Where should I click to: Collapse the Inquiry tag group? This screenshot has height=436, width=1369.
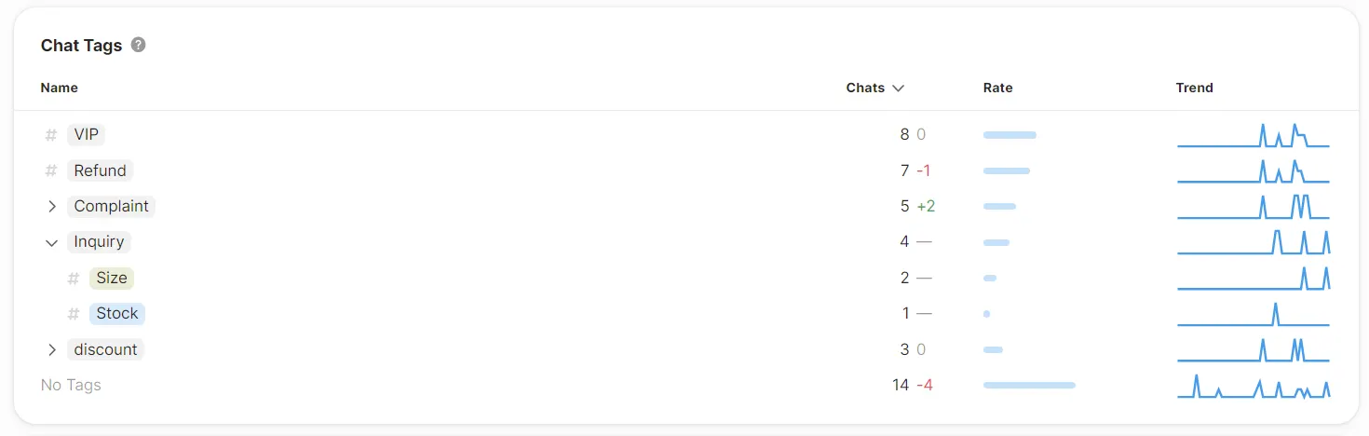click(52, 242)
